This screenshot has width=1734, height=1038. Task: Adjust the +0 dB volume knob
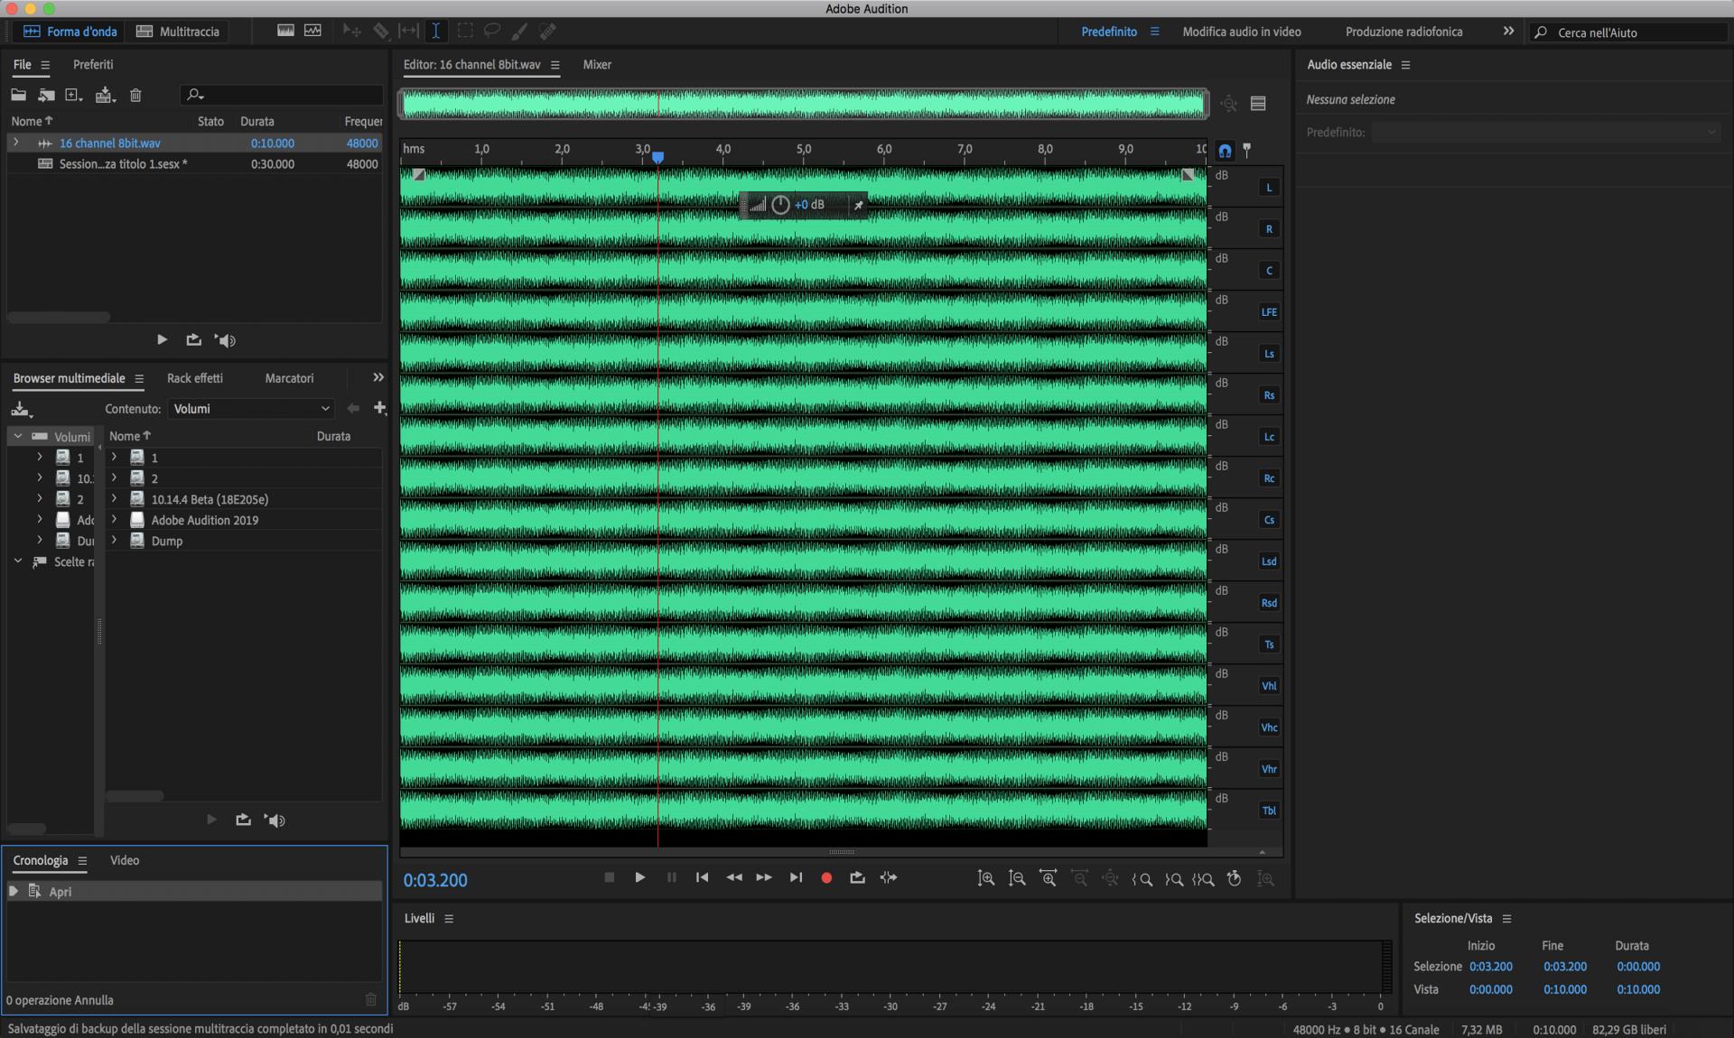pos(780,205)
